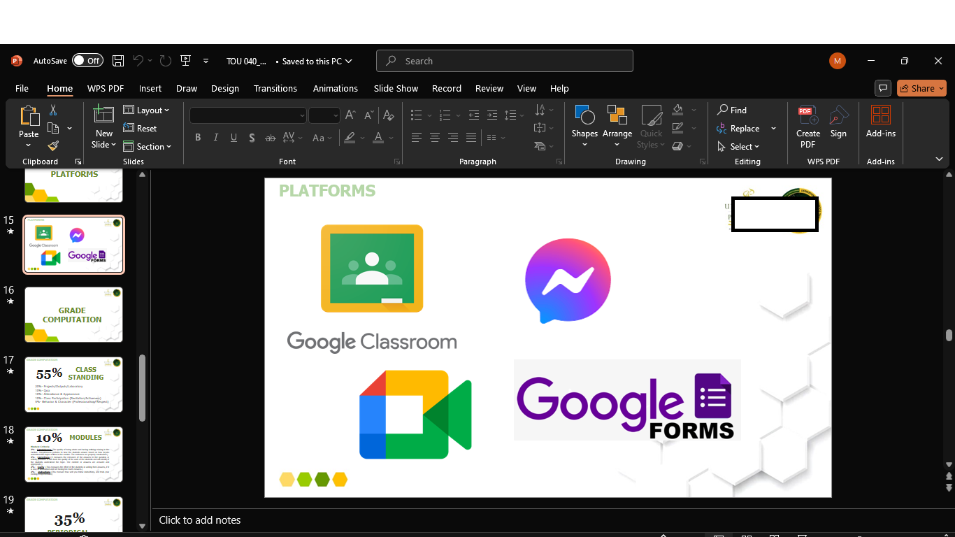This screenshot has height=537, width=955.
Task: Click the Create PDF icon
Action: [x=807, y=126]
